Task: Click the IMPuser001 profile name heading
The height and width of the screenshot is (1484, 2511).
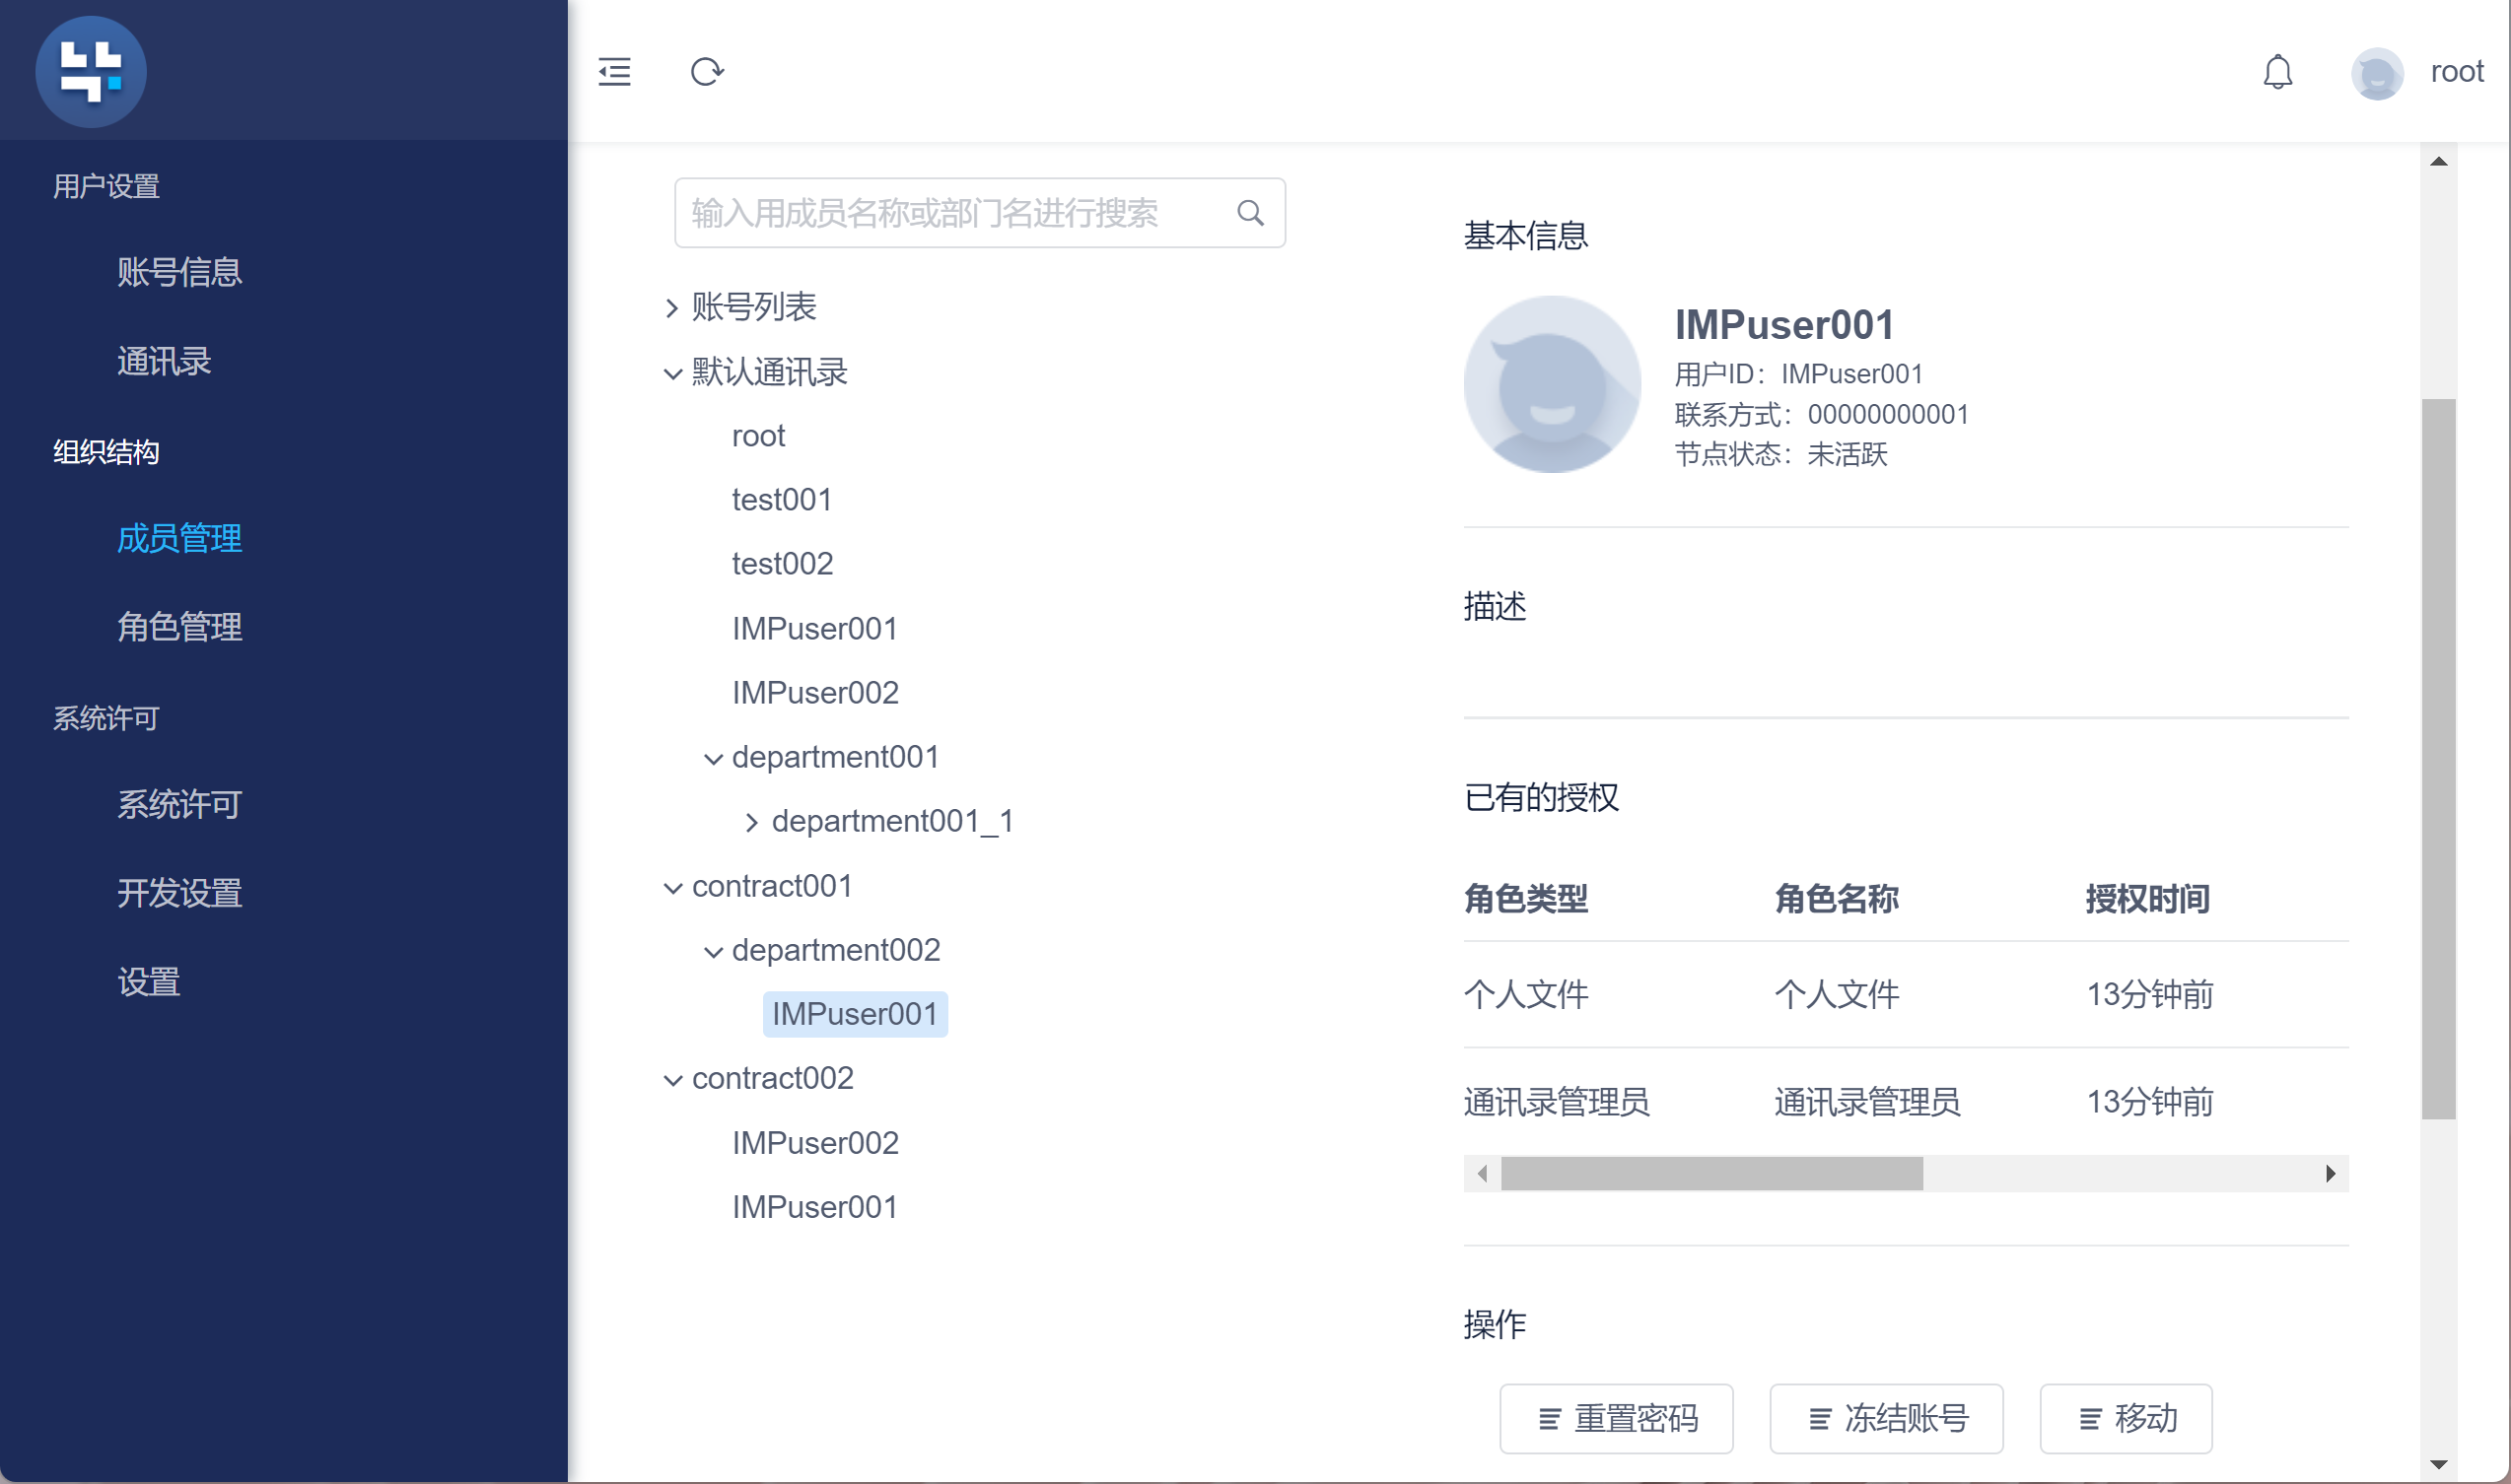Action: [x=1783, y=324]
